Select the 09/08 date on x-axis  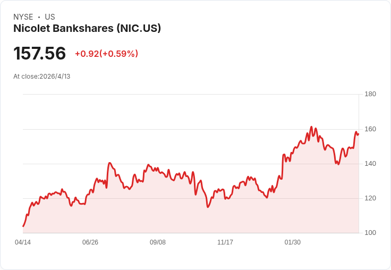pos(158,242)
